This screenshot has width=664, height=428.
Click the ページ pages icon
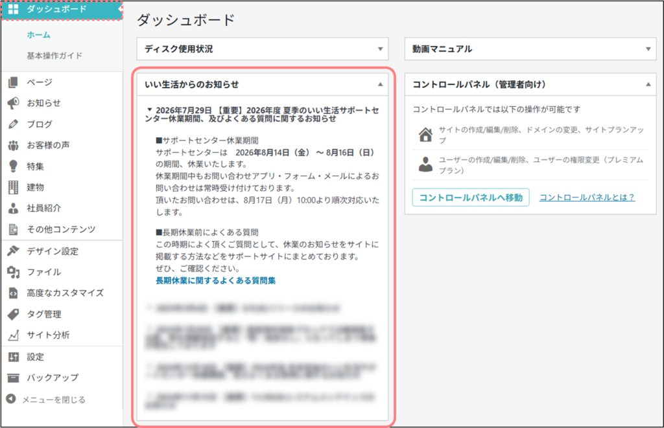point(13,82)
